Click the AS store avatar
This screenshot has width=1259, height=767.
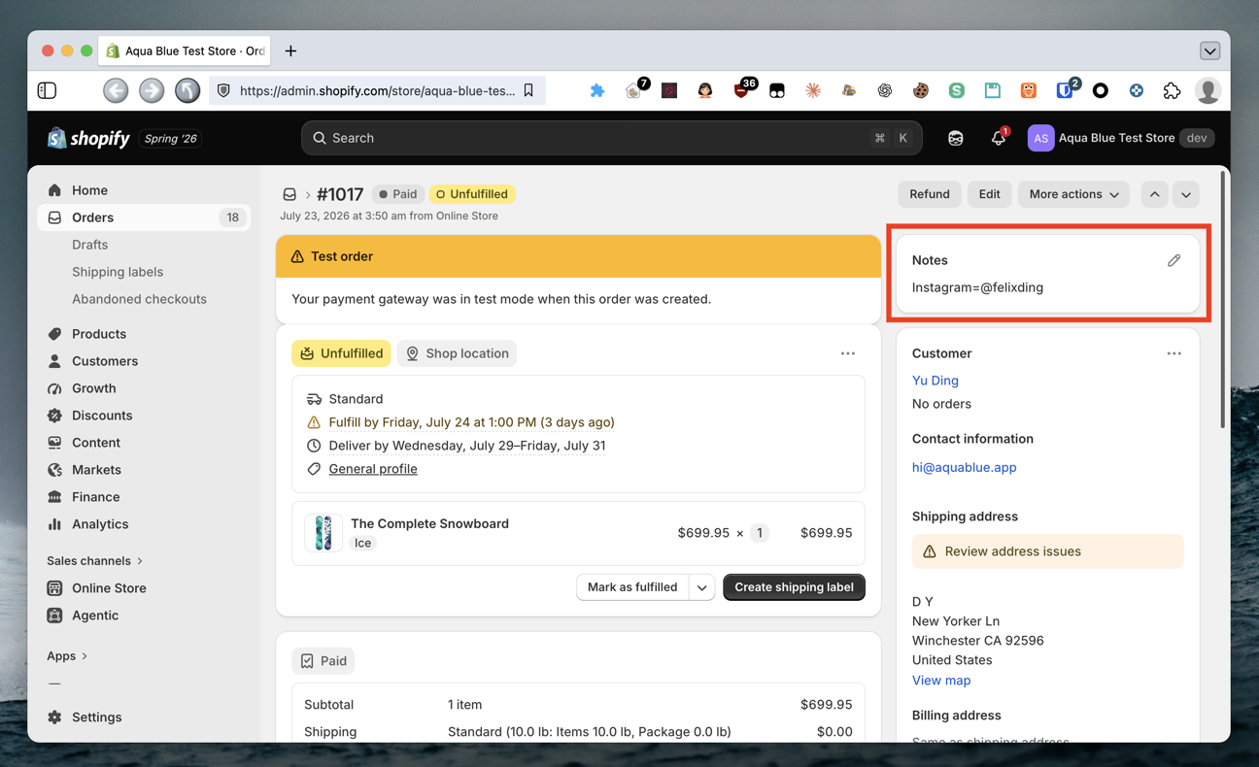tap(1040, 138)
